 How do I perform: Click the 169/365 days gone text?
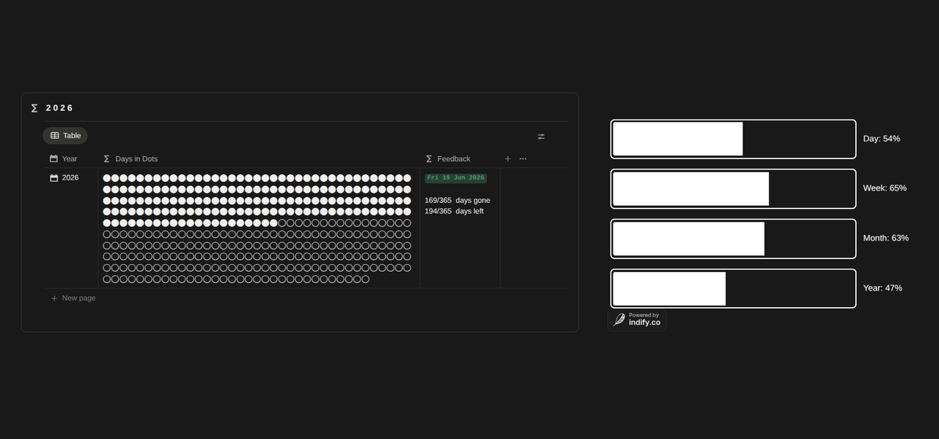pyautogui.click(x=458, y=200)
